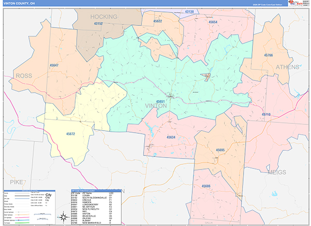Image resolution: width=311 pixels, height=226 pixels.
Task: Click the blue Interstate Highways legend line
Action: pyautogui.click(x=22, y=220)
